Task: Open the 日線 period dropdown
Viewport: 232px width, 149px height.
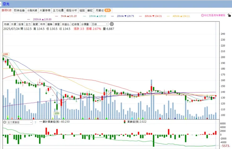Action: tap(100, 24)
